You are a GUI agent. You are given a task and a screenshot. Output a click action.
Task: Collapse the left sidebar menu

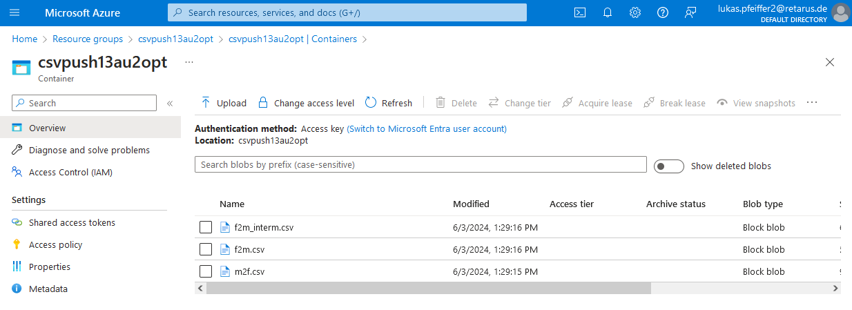170,103
